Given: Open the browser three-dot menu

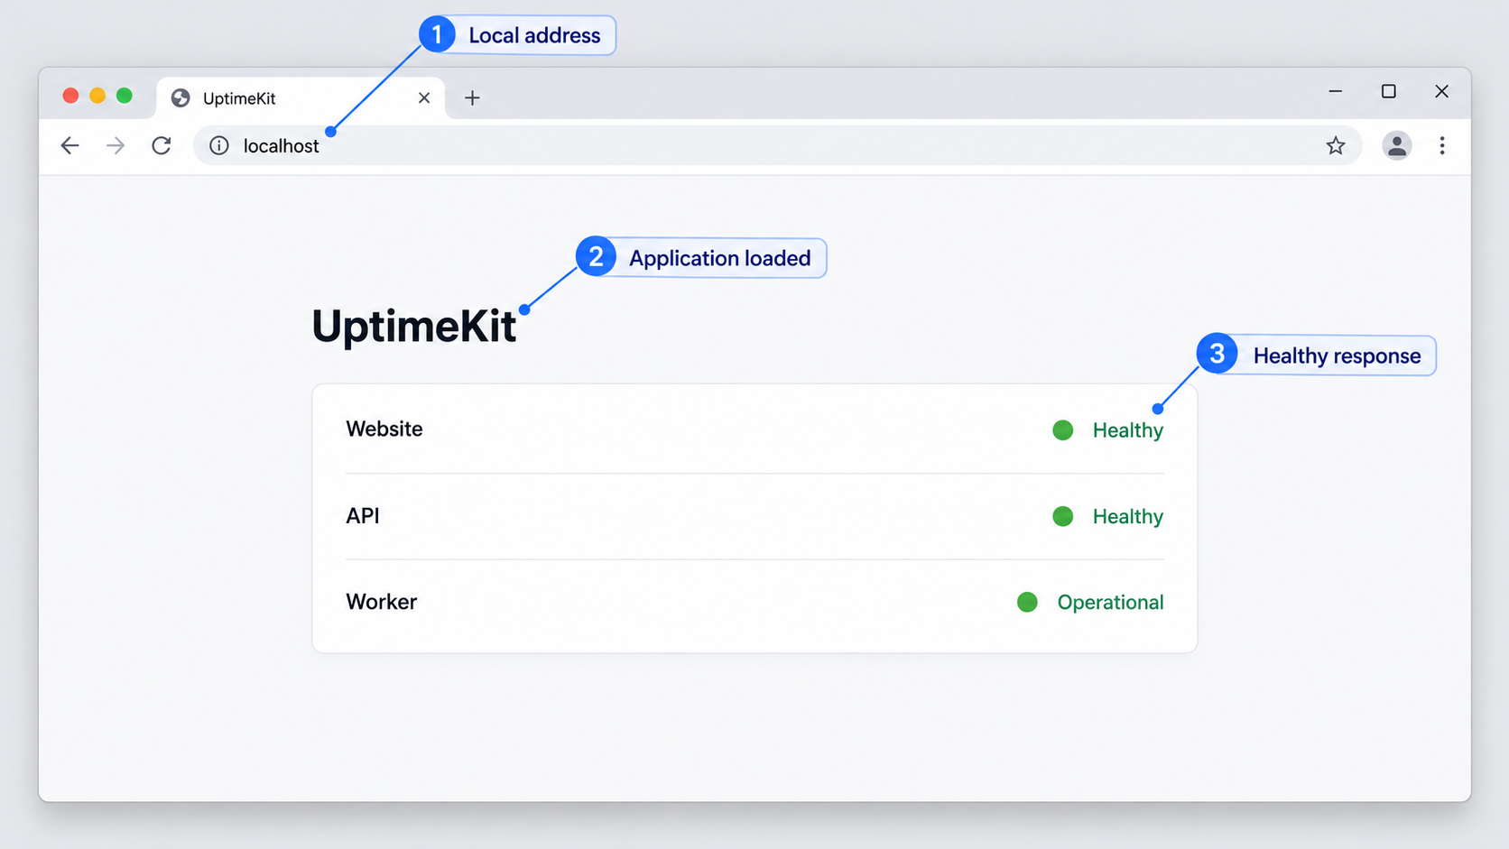Looking at the screenshot, I should pyautogui.click(x=1442, y=145).
